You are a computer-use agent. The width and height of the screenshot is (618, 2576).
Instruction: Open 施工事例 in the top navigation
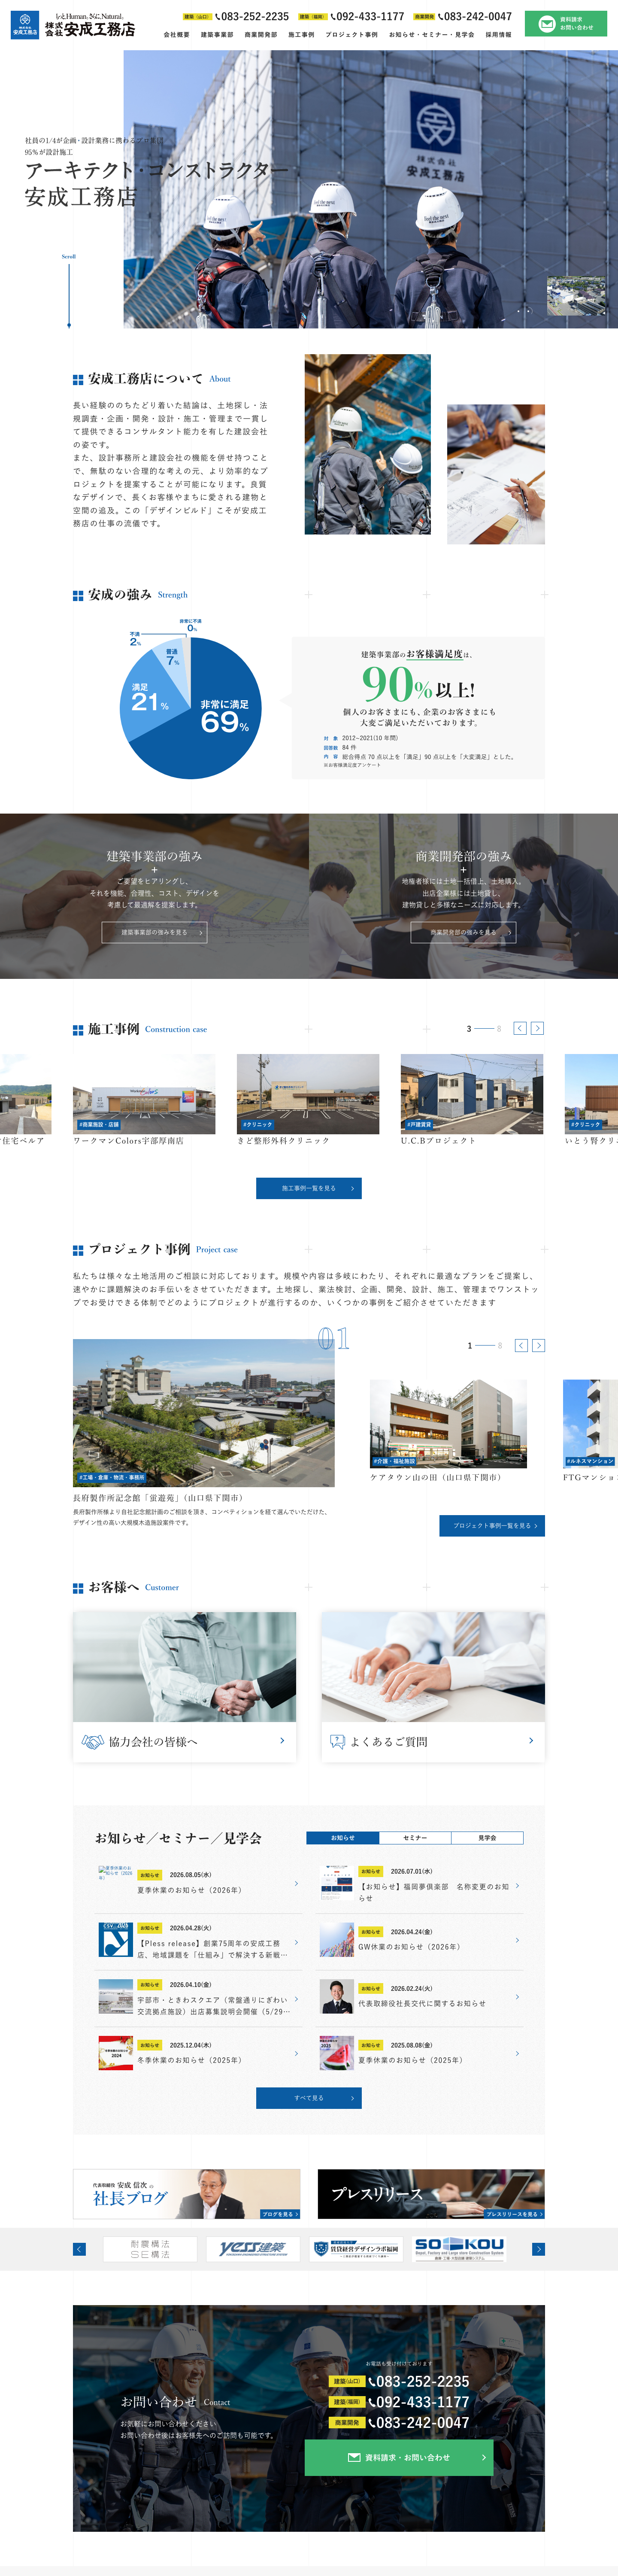coord(301,35)
